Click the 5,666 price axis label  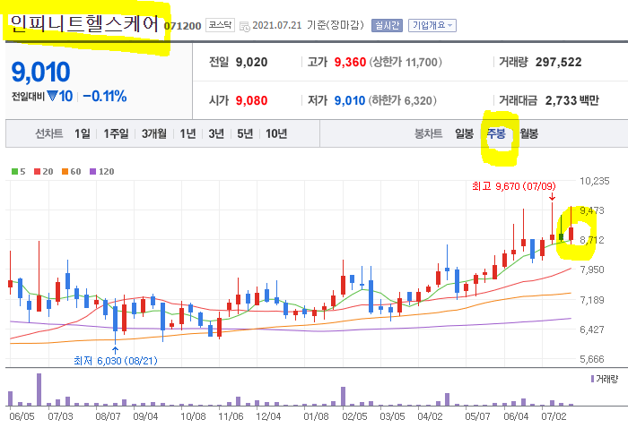591,359
